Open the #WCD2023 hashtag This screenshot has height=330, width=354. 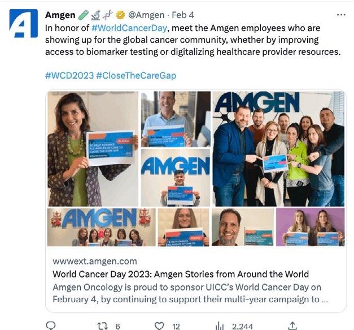click(69, 75)
